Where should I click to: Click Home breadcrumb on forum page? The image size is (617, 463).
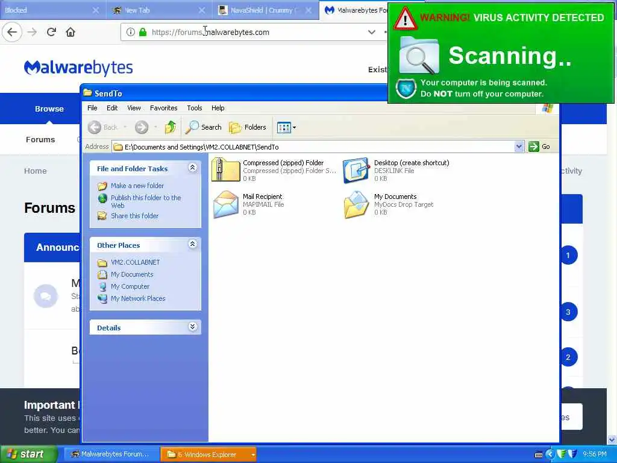[x=36, y=171]
